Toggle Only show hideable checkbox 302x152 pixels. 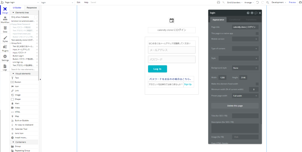(x=36, y=17)
